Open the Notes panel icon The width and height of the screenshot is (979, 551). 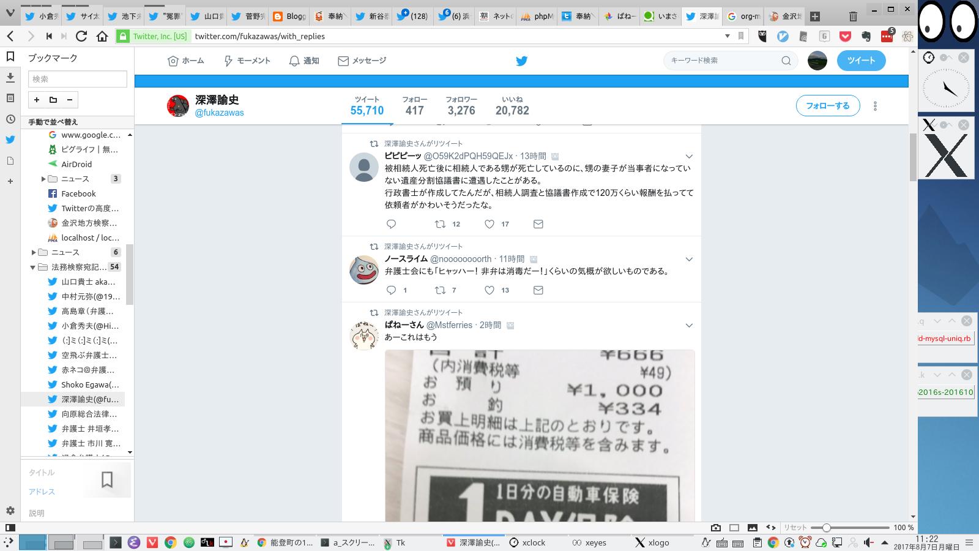10,98
